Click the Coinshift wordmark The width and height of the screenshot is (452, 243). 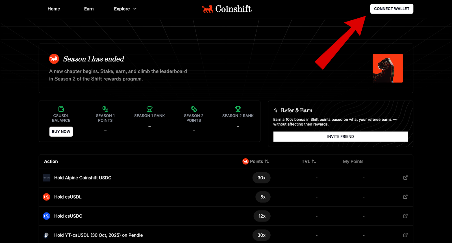(233, 9)
